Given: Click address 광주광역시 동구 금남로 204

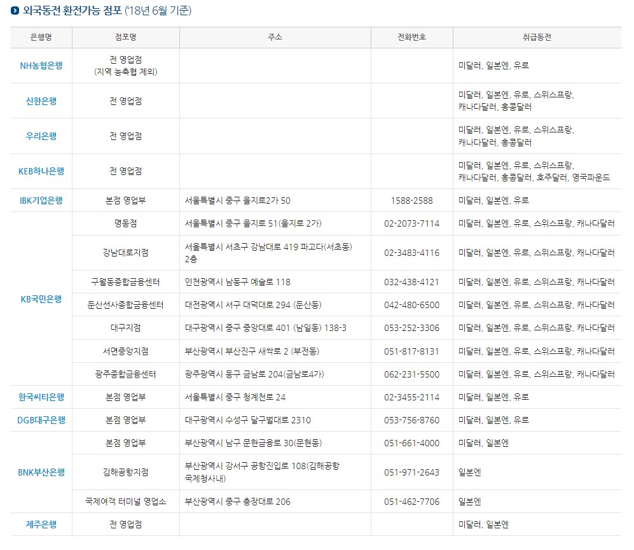Looking at the screenshot, I should [254, 374].
